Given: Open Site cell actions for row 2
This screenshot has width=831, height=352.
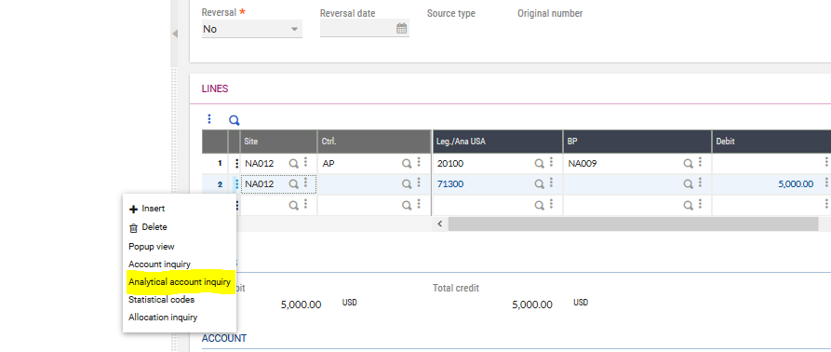Looking at the screenshot, I should (x=305, y=183).
